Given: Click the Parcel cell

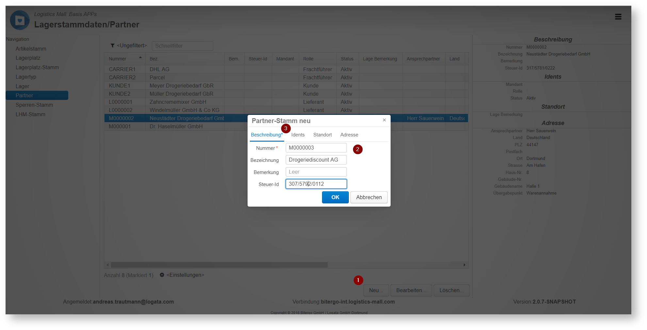Looking at the screenshot, I should click(185, 77).
